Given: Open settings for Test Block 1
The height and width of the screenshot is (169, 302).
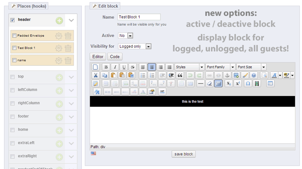Looking at the screenshot, I should pyautogui.click(x=59, y=48).
